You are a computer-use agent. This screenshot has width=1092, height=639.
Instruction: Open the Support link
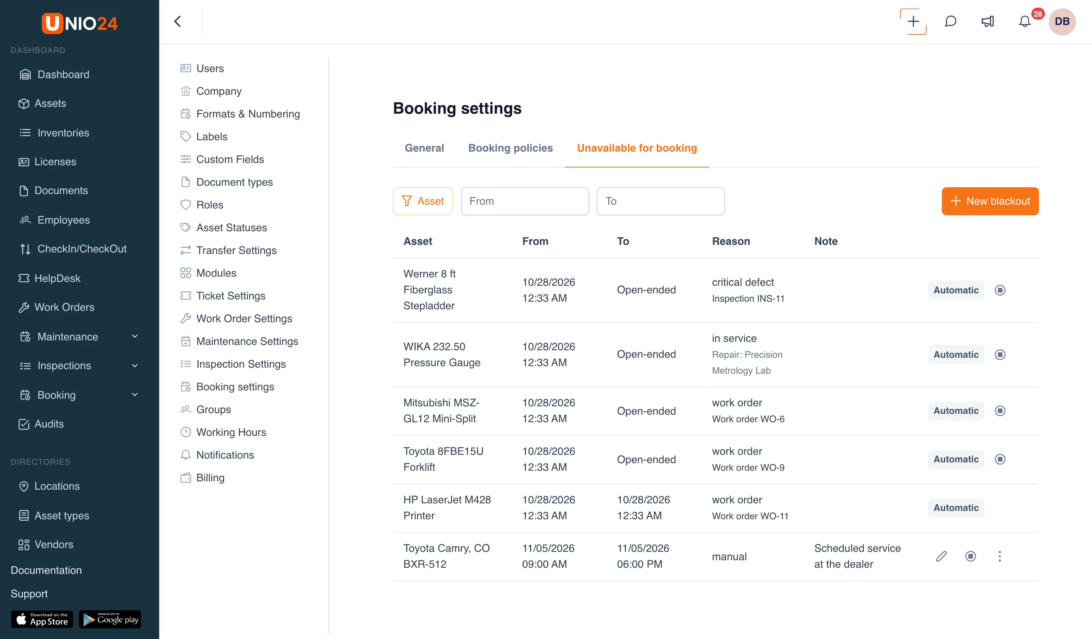(29, 594)
